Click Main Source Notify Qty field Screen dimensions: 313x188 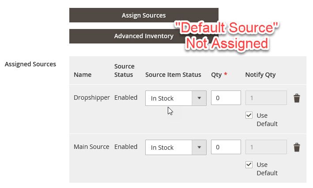coord(265,148)
